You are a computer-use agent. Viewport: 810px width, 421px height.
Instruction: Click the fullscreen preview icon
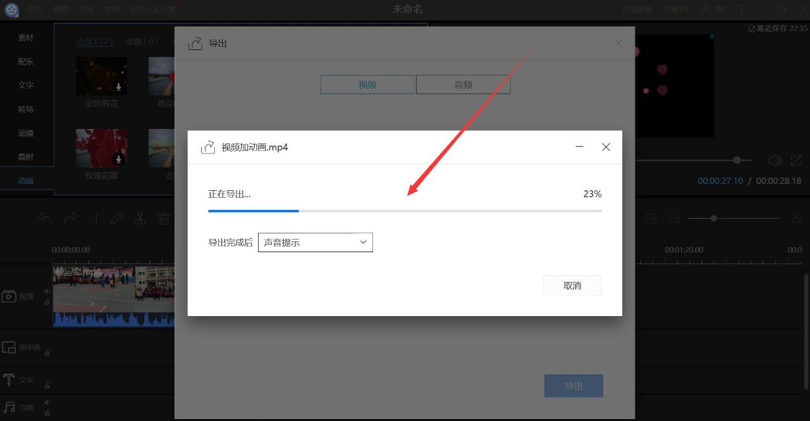tap(797, 161)
